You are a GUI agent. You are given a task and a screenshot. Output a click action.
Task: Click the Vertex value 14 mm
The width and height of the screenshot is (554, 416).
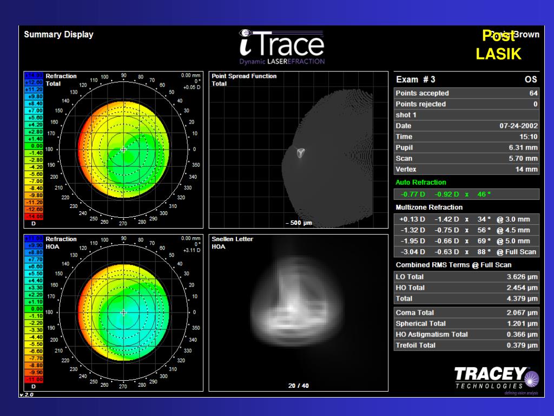(x=526, y=170)
